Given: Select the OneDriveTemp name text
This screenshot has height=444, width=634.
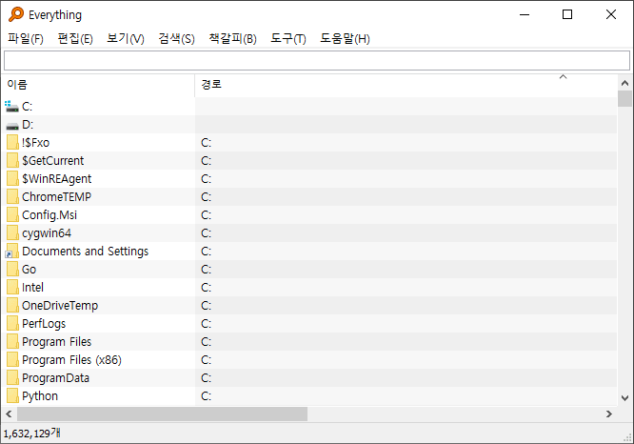Looking at the screenshot, I should tap(60, 306).
